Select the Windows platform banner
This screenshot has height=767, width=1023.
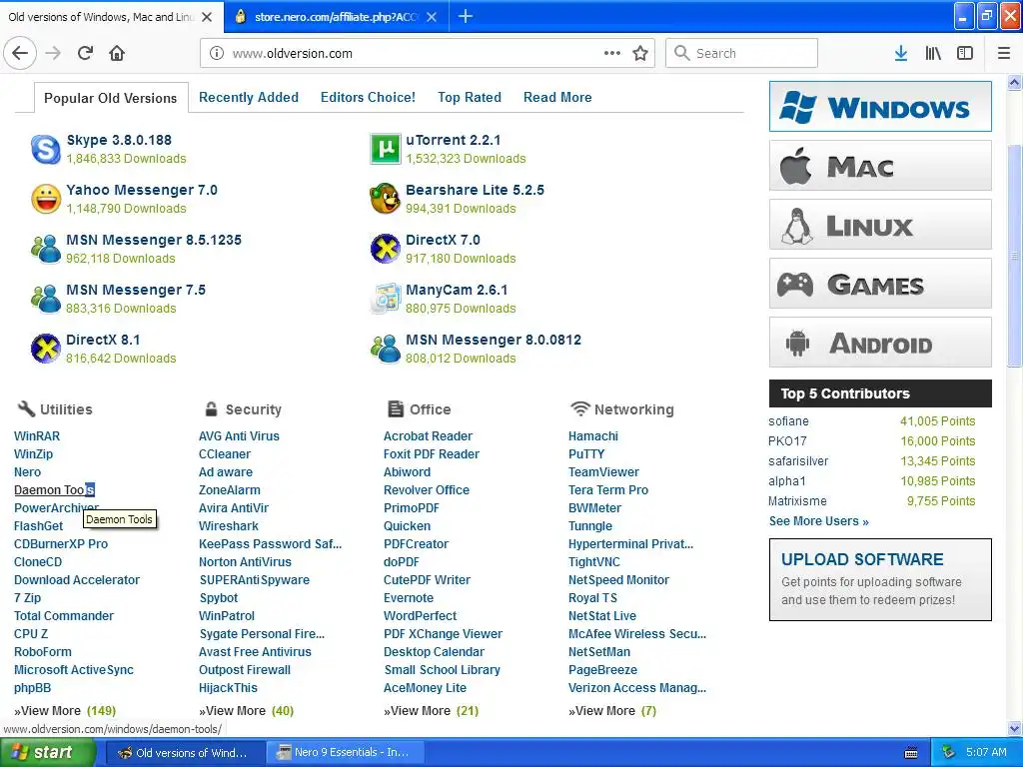(880, 106)
